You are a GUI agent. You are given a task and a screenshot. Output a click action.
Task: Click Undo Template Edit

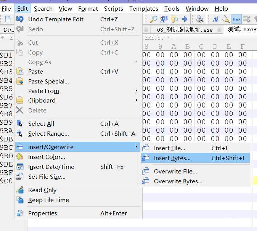coord(56,19)
